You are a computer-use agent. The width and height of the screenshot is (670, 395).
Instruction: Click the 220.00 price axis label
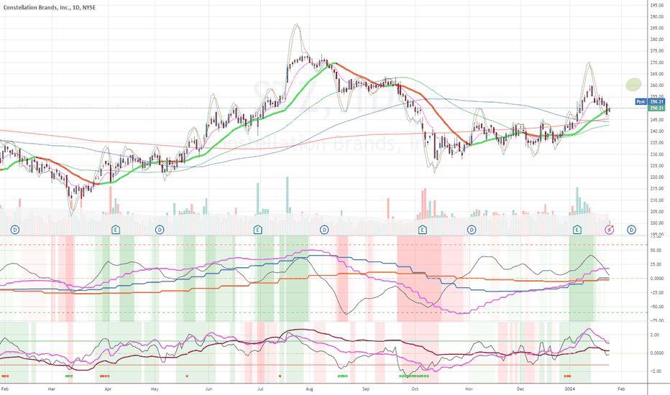(657, 177)
